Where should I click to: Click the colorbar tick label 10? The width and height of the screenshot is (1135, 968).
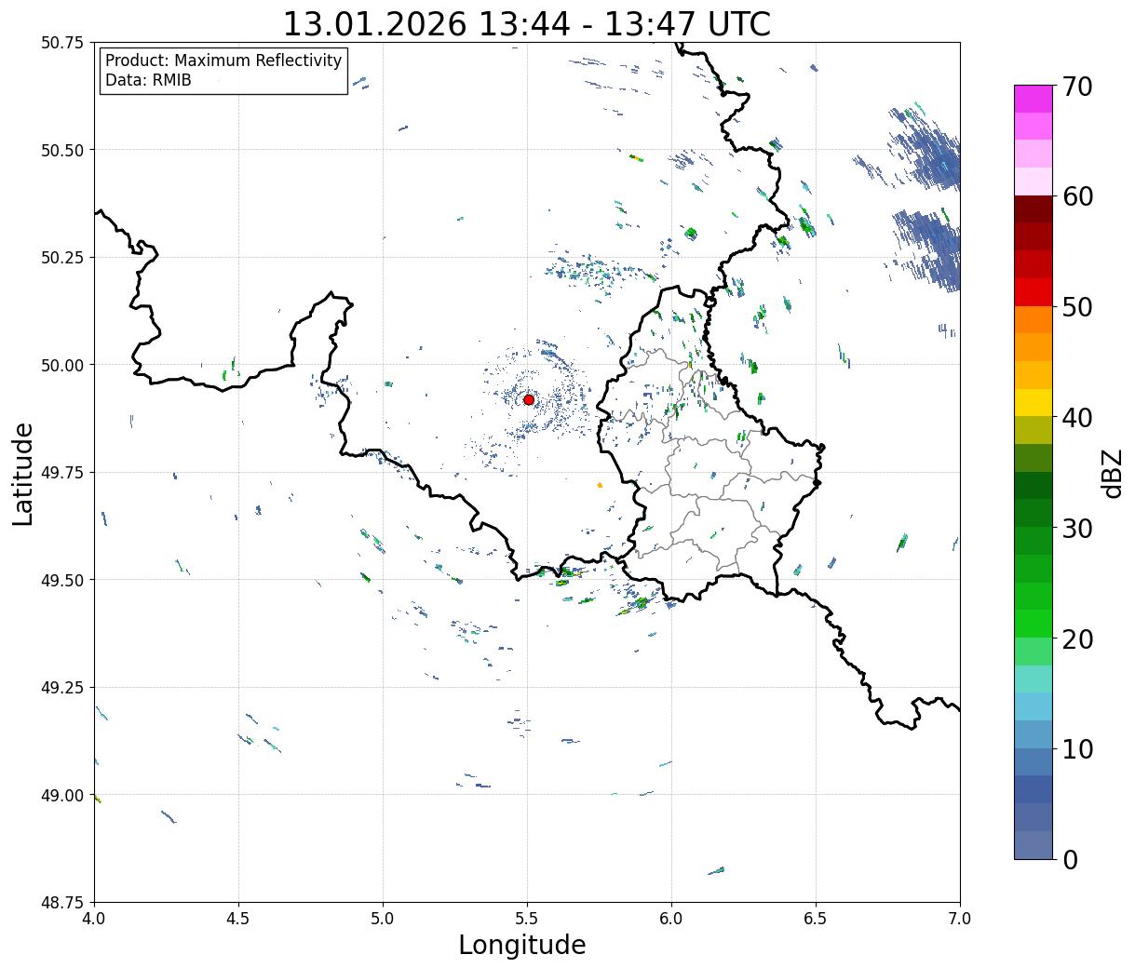[x=1077, y=749]
